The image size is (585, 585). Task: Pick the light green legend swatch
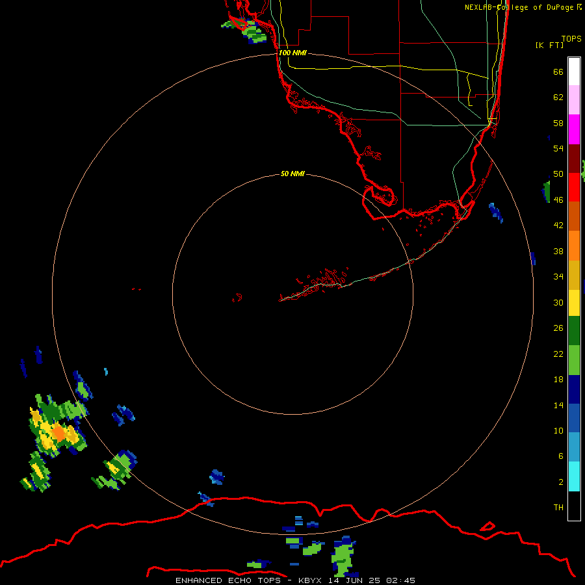tap(574, 360)
